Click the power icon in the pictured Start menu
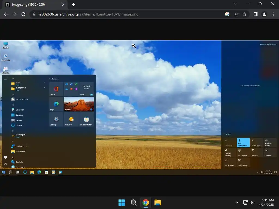The height and width of the screenshot is (209, 279). point(5,164)
